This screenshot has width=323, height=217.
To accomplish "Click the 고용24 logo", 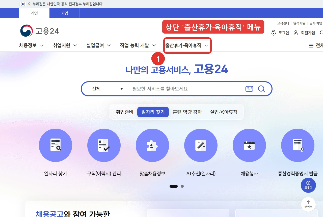I will tap(39, 31).
